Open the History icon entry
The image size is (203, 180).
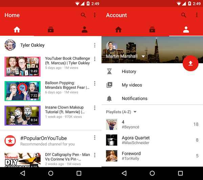pyautogui.click(x=109, y=72)
